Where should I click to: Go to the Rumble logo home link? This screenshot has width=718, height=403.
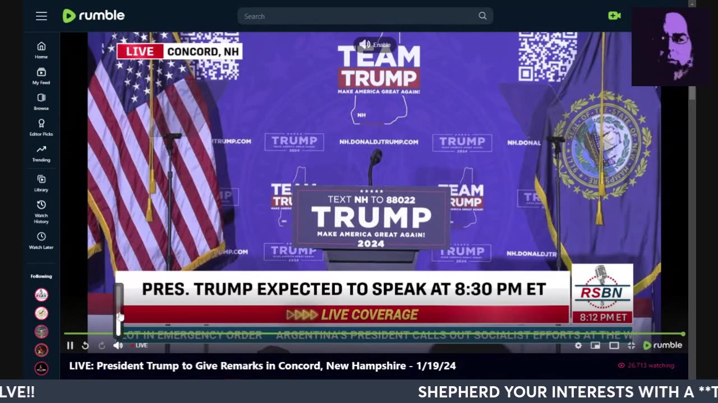pyautogui.click(x=94, y=16)
